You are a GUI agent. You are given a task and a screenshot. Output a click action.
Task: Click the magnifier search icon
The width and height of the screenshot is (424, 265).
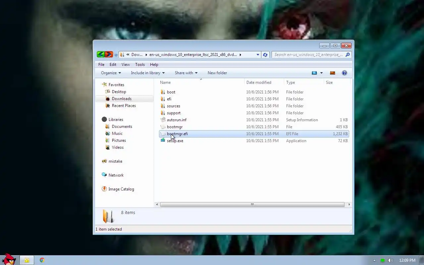(x=347, y=55)
